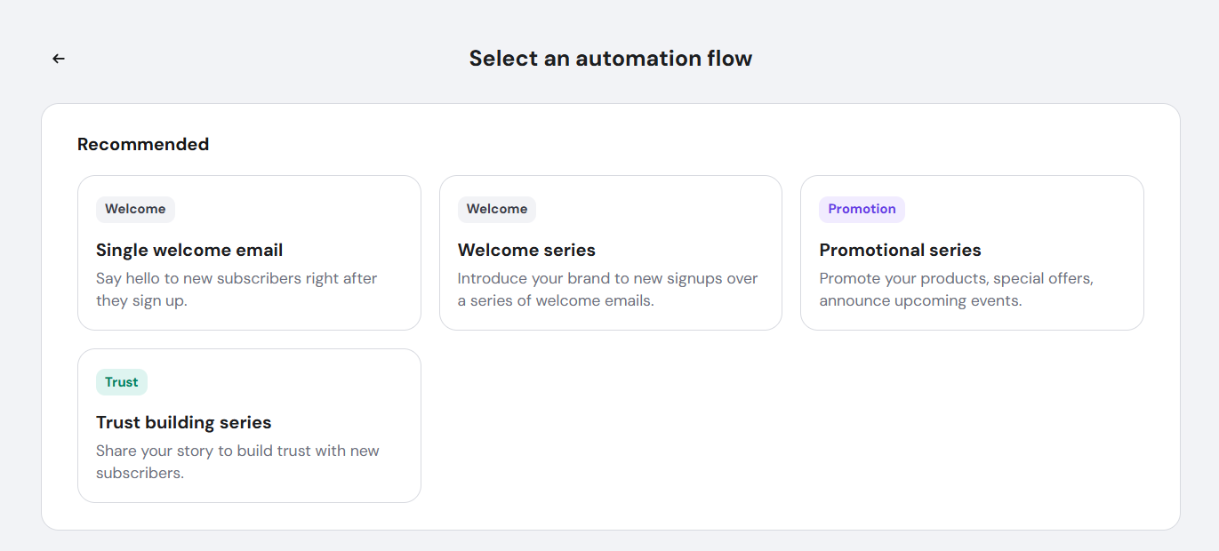The image size is (1219, 551).
Task: Click the Welcome tag on Single welcome email
Action: [x=135, y=209]
